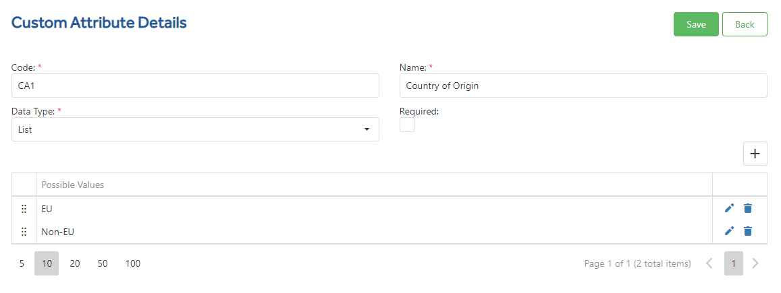
Task: Edit the EU value with pencil icon
Action: 730,208
